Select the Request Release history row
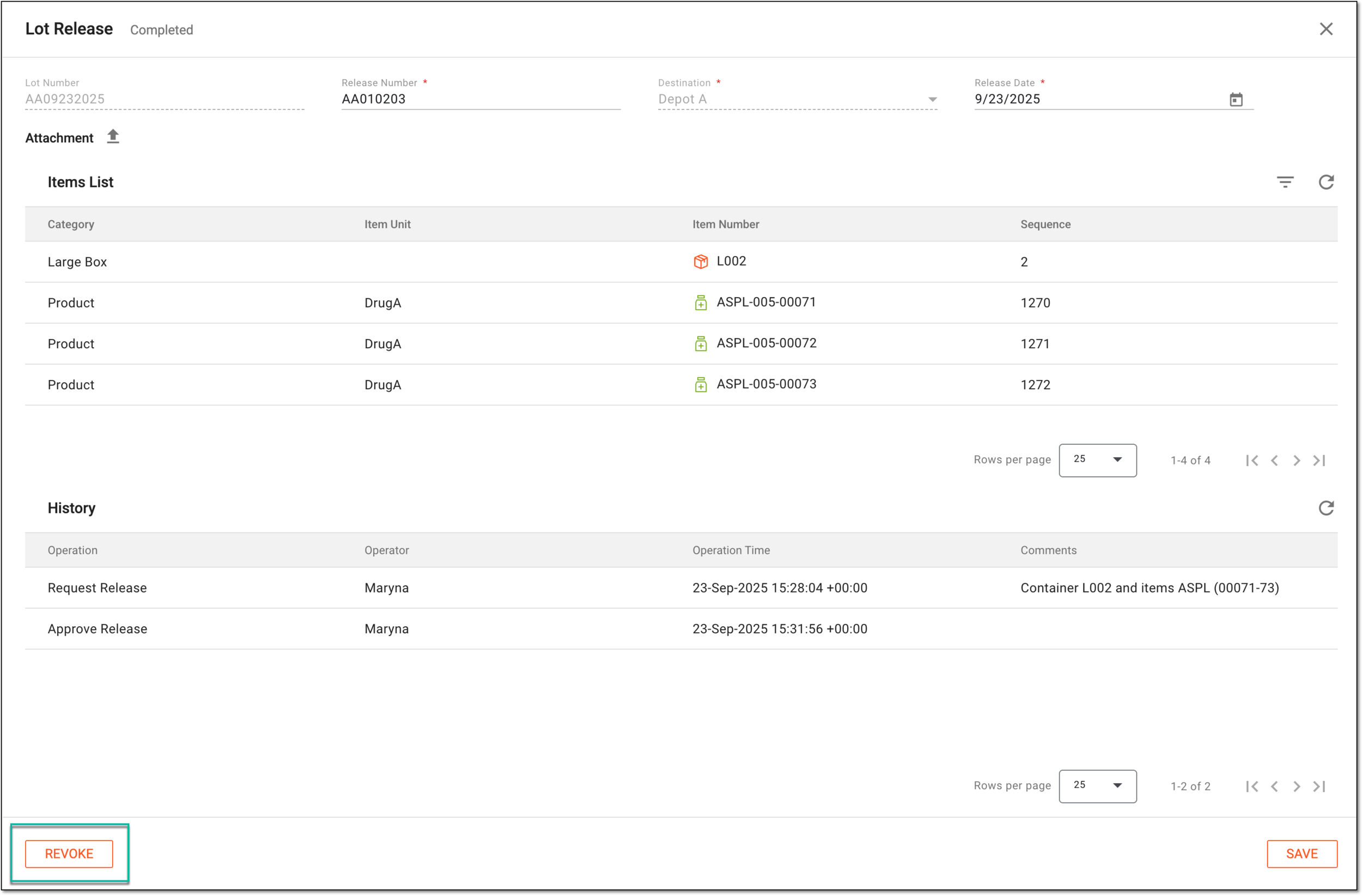The height and width of the screenshot is (895, 1362). 681,588
